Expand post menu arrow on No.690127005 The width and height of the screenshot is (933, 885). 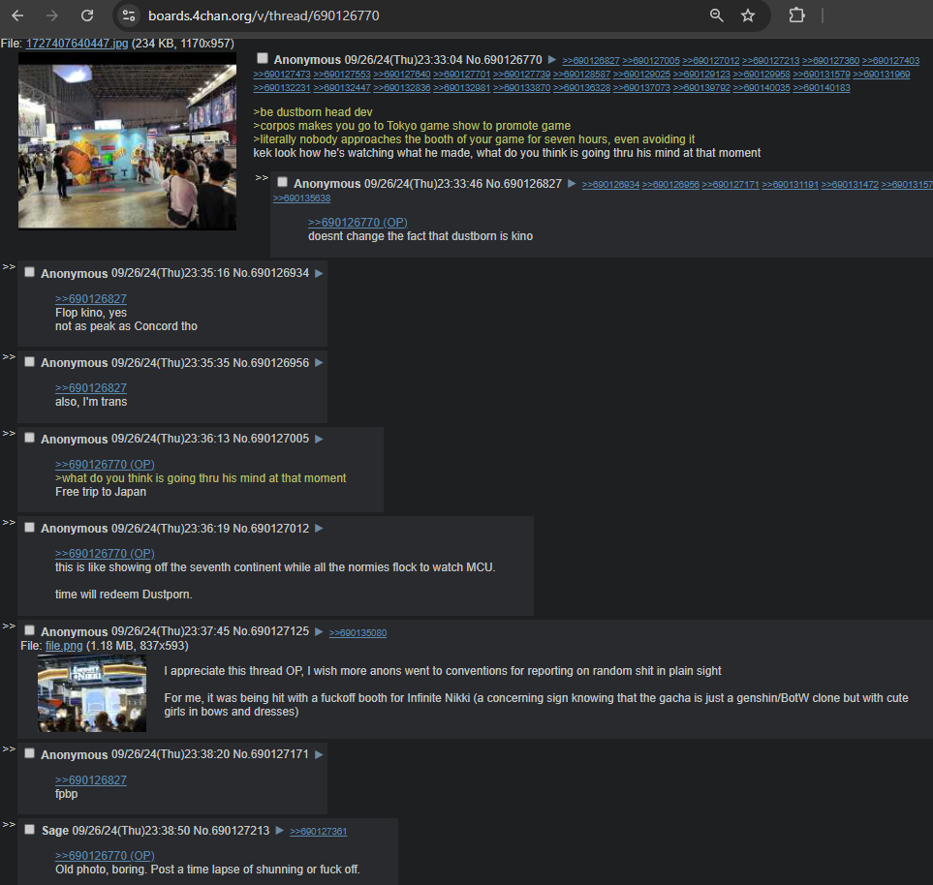[x=319, y=439]
